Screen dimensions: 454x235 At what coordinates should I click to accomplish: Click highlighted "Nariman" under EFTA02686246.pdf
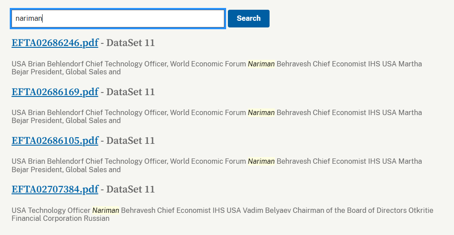(x=261, y=64)
